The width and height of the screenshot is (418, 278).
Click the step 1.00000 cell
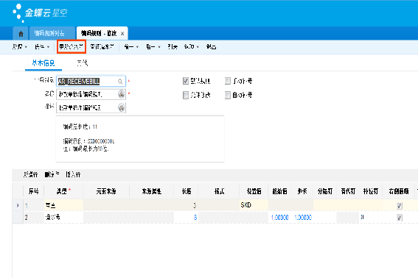point(302,218)
